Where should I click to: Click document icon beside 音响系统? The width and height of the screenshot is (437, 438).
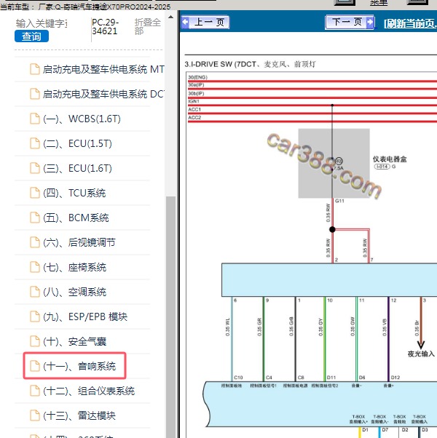(35, 366)
